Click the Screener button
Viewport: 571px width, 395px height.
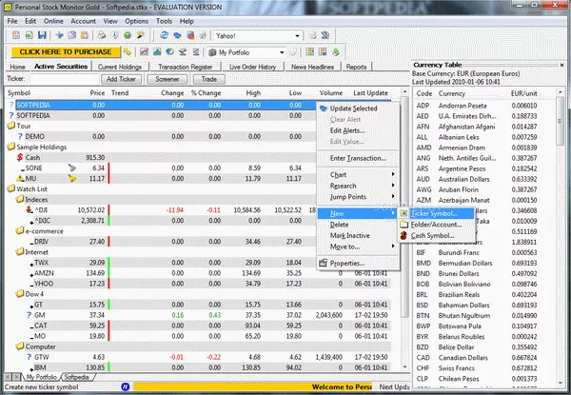click(167, 79)
